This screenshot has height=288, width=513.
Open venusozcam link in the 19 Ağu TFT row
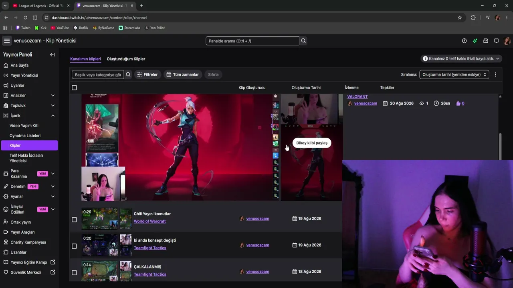257,245
